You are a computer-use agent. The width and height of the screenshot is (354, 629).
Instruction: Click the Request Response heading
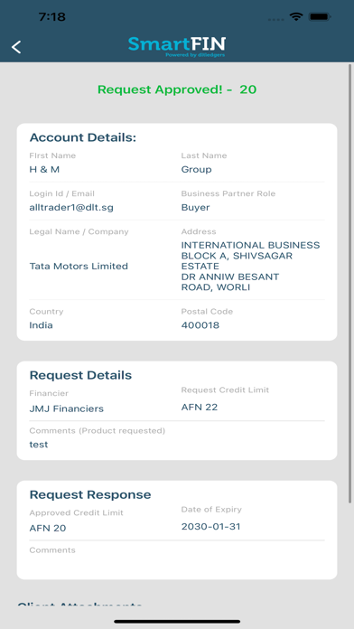[x=90, y=494]
